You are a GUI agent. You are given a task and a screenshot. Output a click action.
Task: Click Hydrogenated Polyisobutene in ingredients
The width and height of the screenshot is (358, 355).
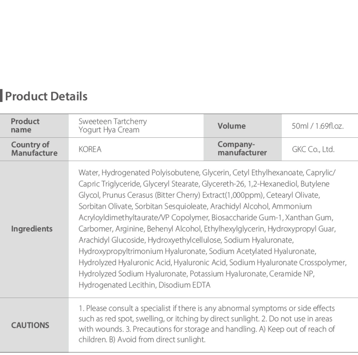point(150,173)
